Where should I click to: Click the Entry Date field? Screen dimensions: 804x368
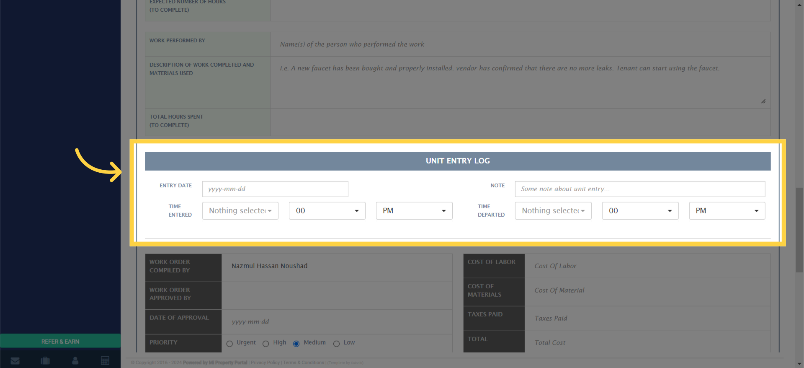tap(275, 189)
